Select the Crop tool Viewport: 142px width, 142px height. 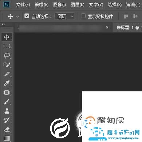7,74
